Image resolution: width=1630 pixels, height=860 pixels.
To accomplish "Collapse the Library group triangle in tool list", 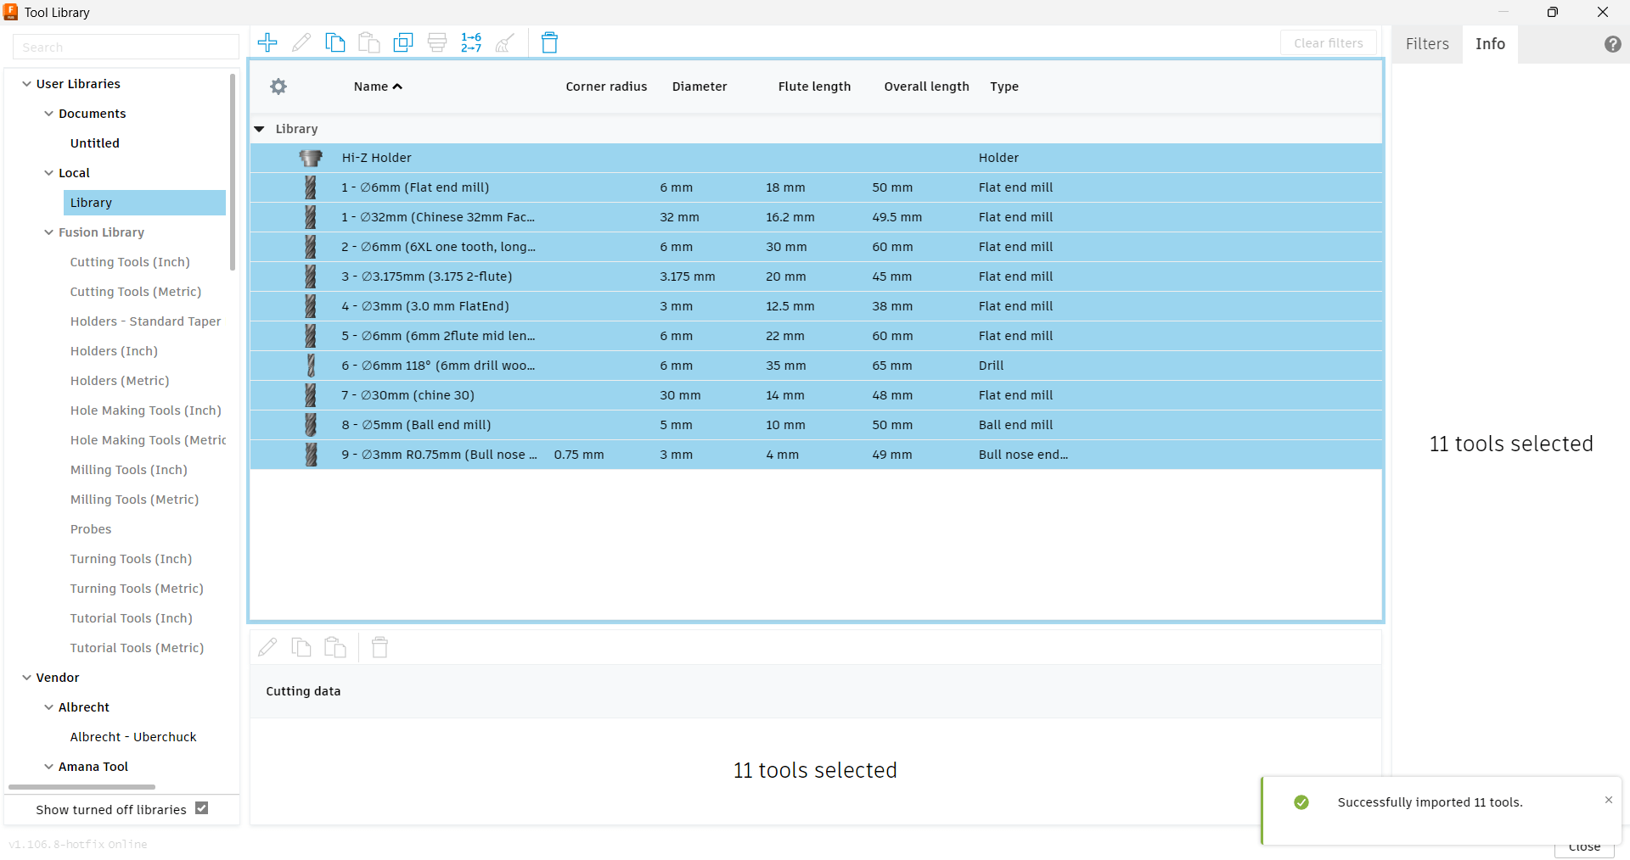I will click(260, 129).
